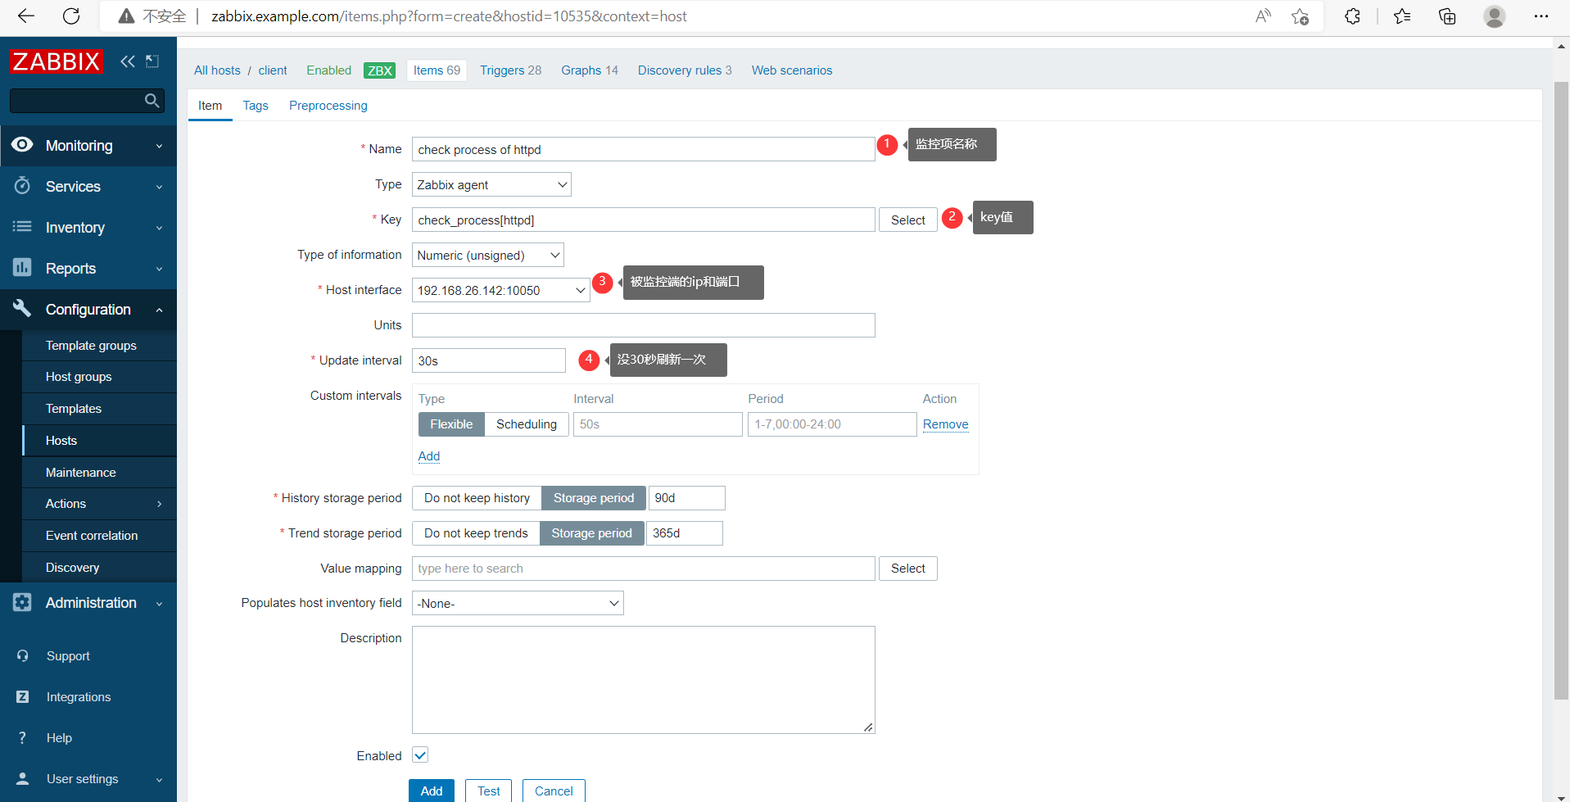The height and width of the screenshot is (802, 1570).
Task: Click the All hosts breadcrumb link
Action: click(217, 70)
